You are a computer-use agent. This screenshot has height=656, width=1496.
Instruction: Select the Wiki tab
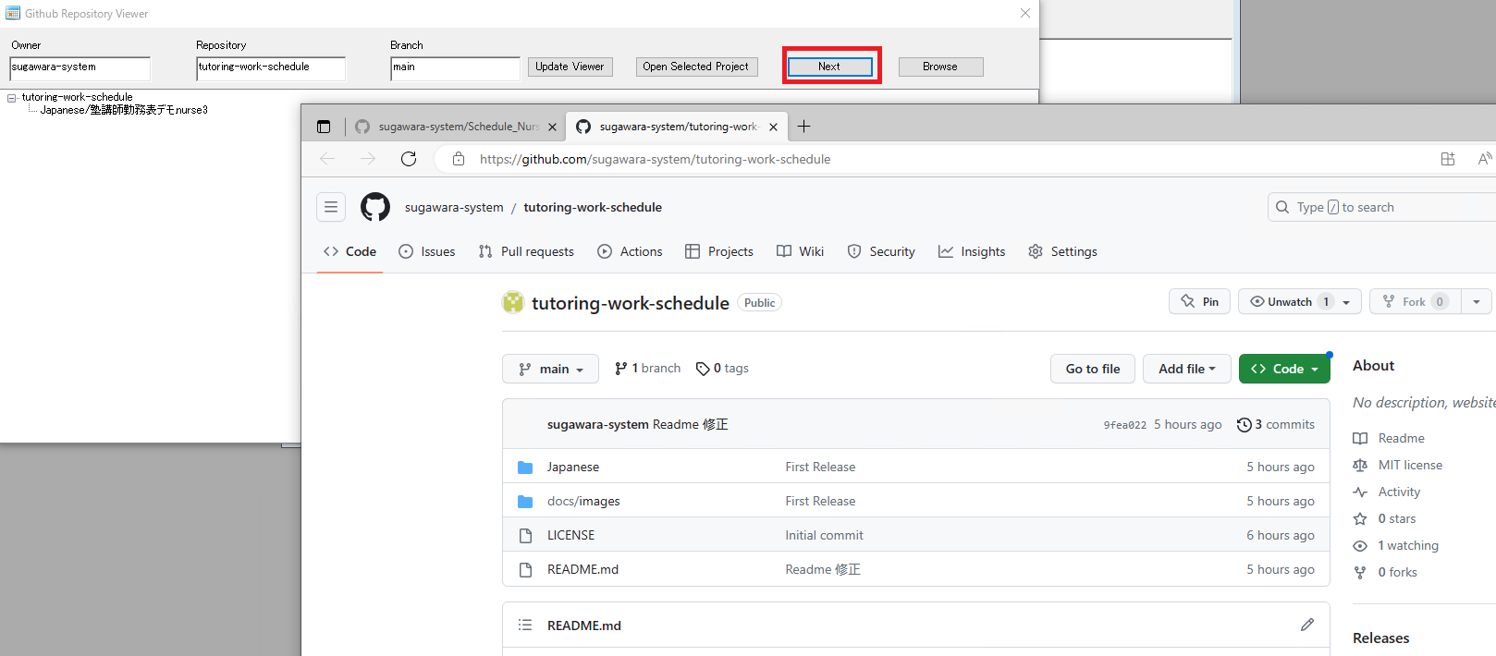pyautogui.click(x=801, y=251)
